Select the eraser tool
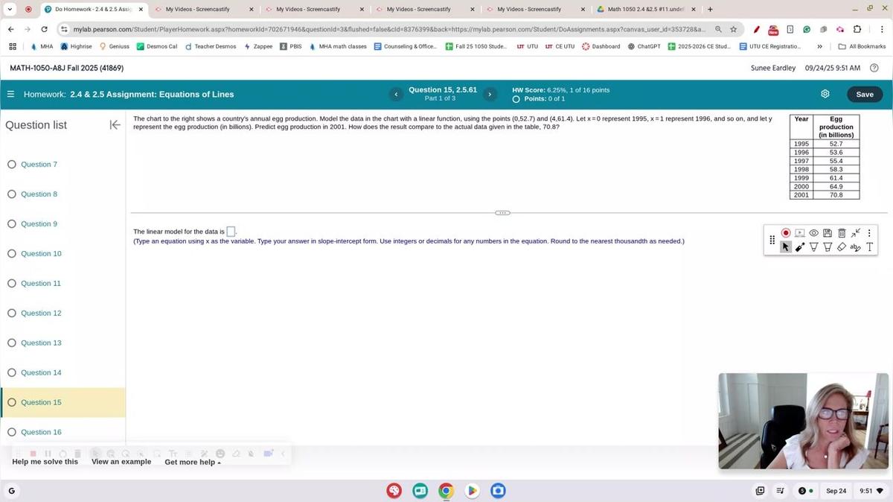Screen dimensions: 893x502 [841, 247]
